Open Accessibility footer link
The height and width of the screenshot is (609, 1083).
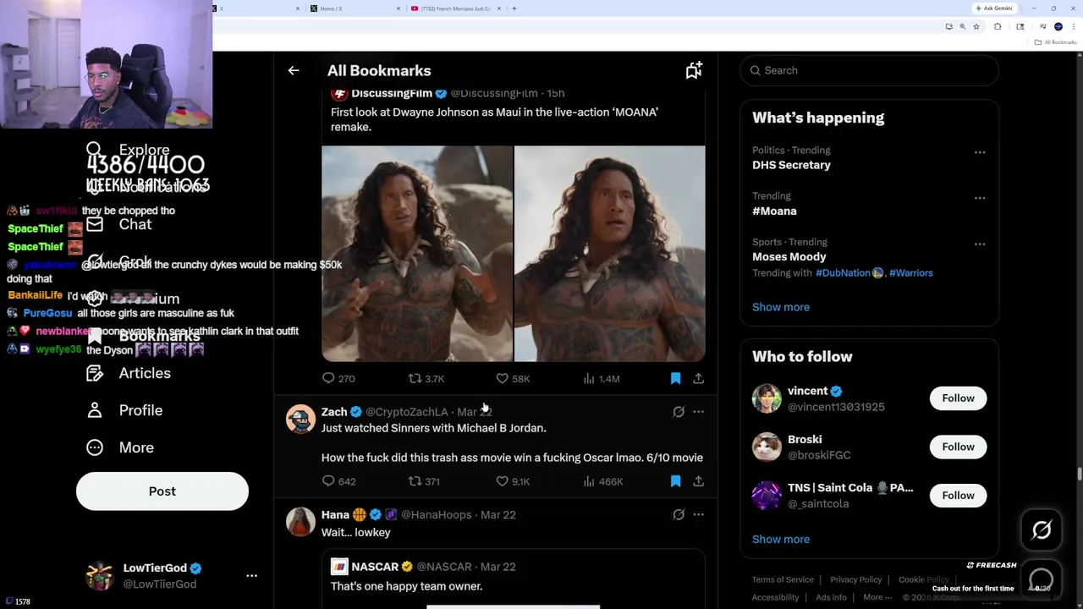[x=775, y=598]
